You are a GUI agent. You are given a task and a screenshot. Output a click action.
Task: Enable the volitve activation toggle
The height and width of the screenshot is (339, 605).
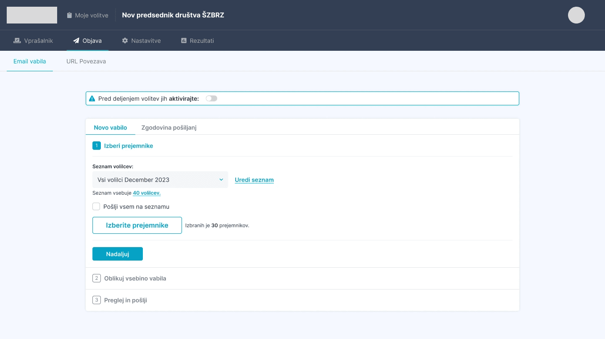[211, 98]
